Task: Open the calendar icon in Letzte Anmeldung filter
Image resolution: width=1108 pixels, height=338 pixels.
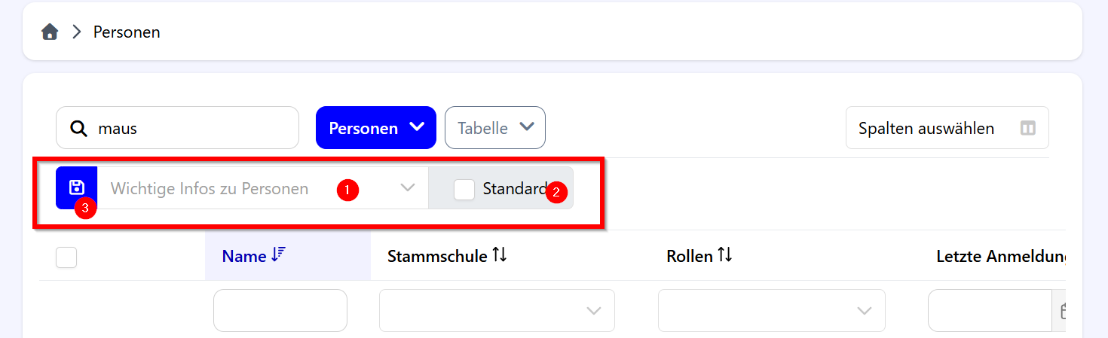Action: point(1061,310)
